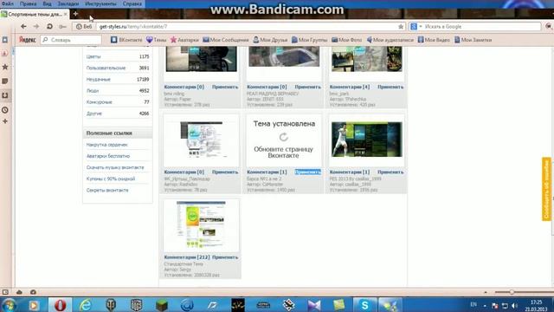Open the Windows Start menu
The height and width of the screenshot is (312, 554).
[8, 305]
